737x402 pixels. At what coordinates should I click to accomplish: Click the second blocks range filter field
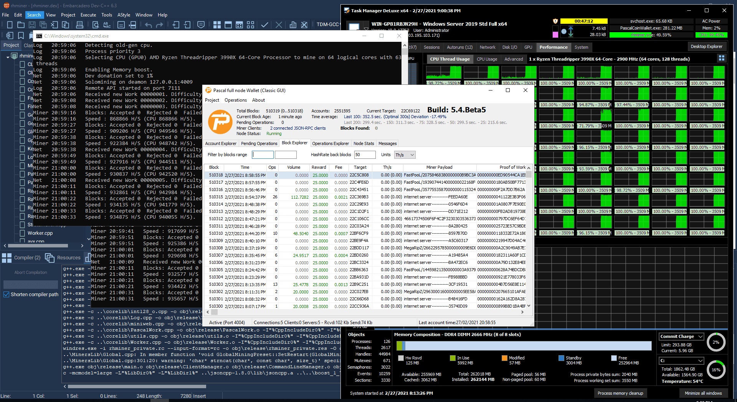click(286, 155)
